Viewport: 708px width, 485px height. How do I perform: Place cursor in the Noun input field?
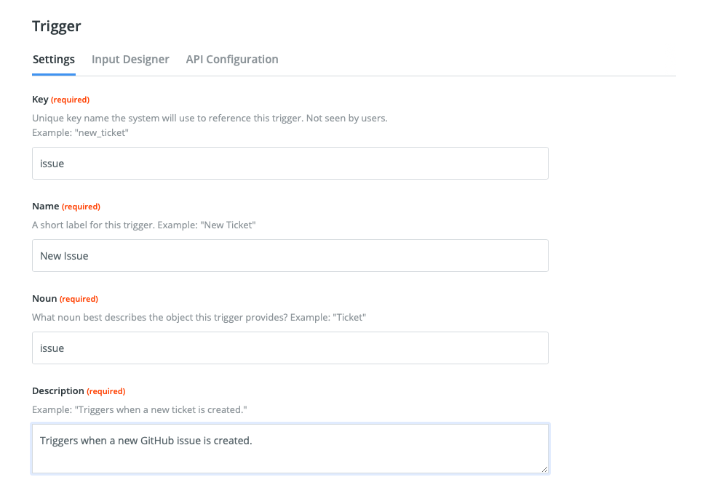tap(290, 348)
